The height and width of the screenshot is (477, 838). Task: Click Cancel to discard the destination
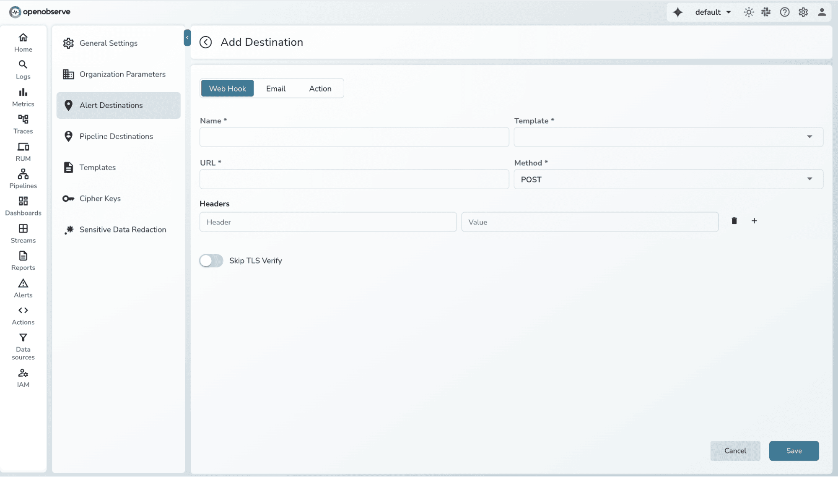pos(735,451)
